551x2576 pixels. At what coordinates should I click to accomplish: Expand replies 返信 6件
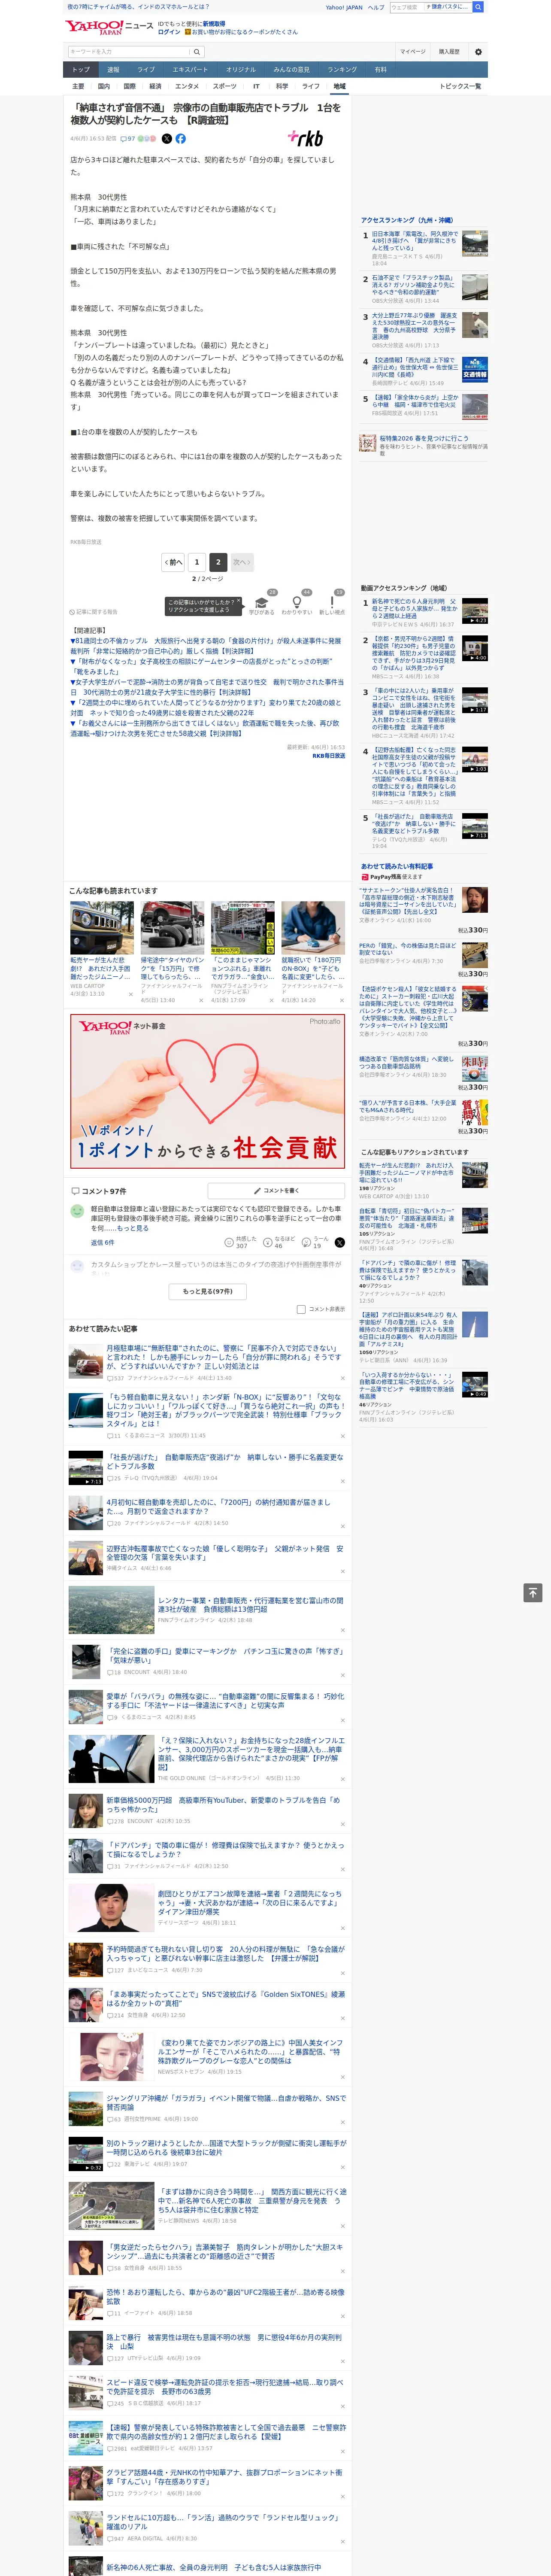pos(102,1242)
